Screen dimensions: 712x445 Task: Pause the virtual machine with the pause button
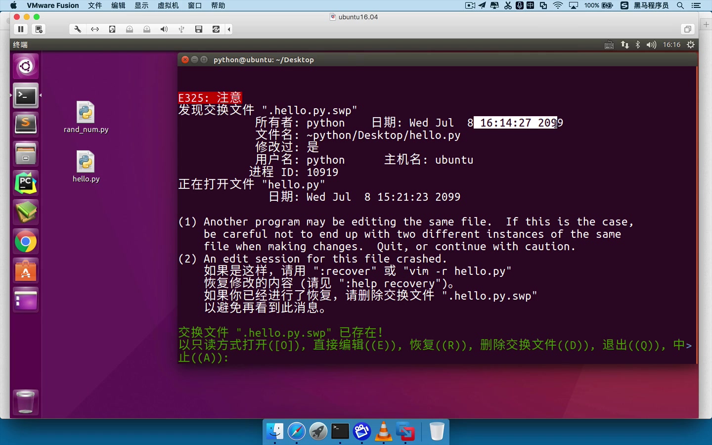[21, 29]
